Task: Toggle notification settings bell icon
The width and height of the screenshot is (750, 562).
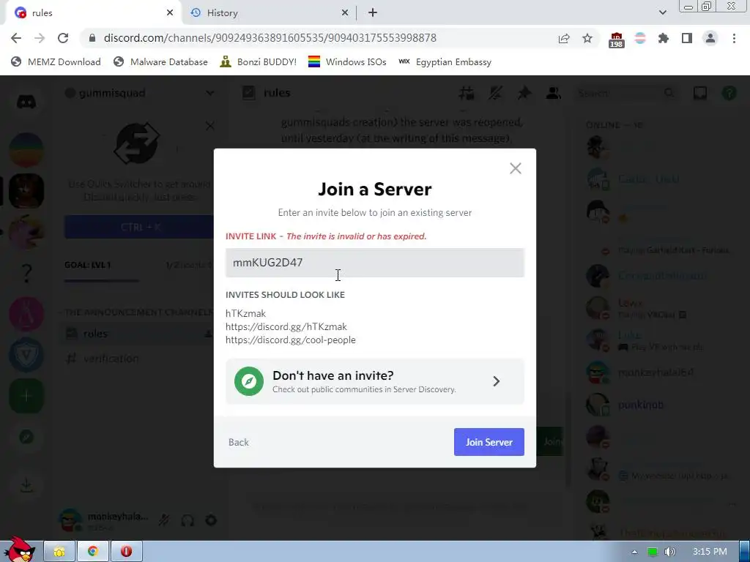Action: click(x=496, y=93)
